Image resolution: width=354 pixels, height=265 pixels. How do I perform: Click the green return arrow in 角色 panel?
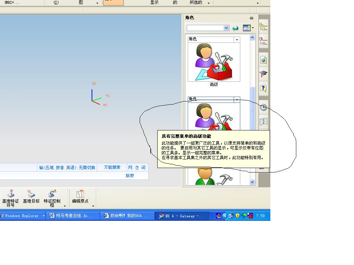(x=235, y=28)
